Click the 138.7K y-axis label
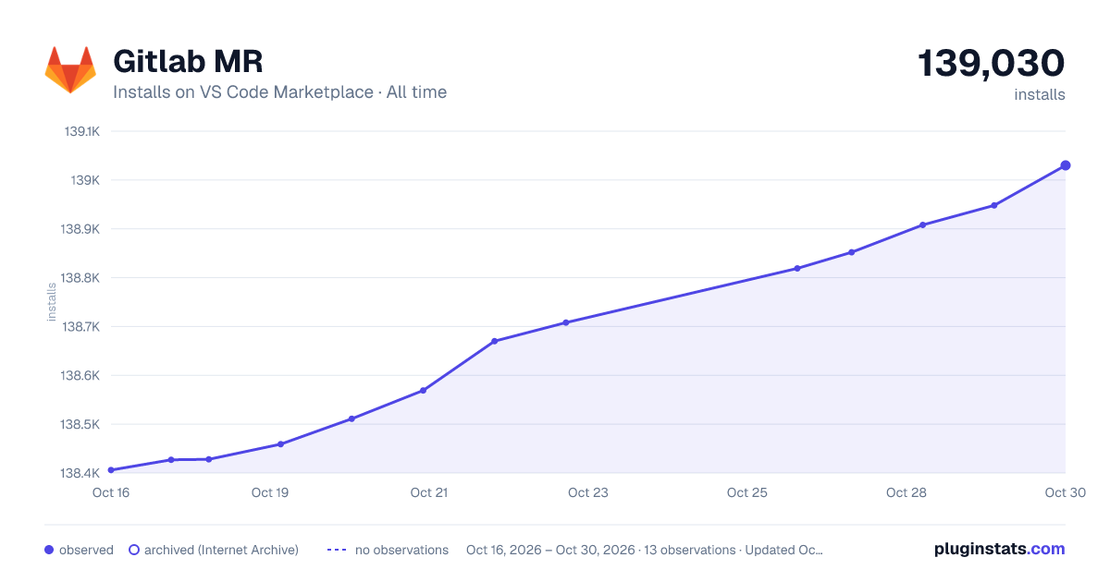Screen dimensions: 1110x582 click(80, 327)
